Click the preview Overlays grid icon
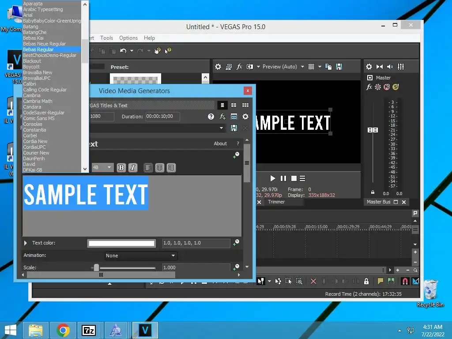 (x=311, y=67)
